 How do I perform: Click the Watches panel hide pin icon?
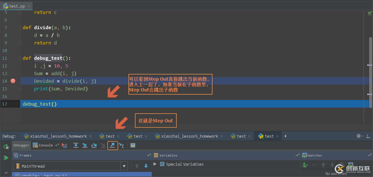(x=369, y=155)
